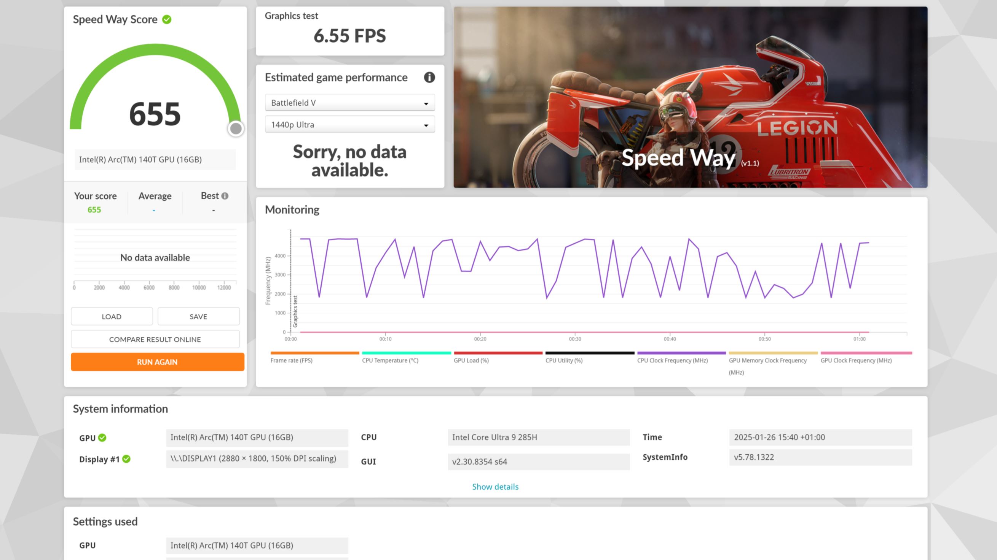Click COMPARE RESULT ONLINE button

[x=155, y=339]
